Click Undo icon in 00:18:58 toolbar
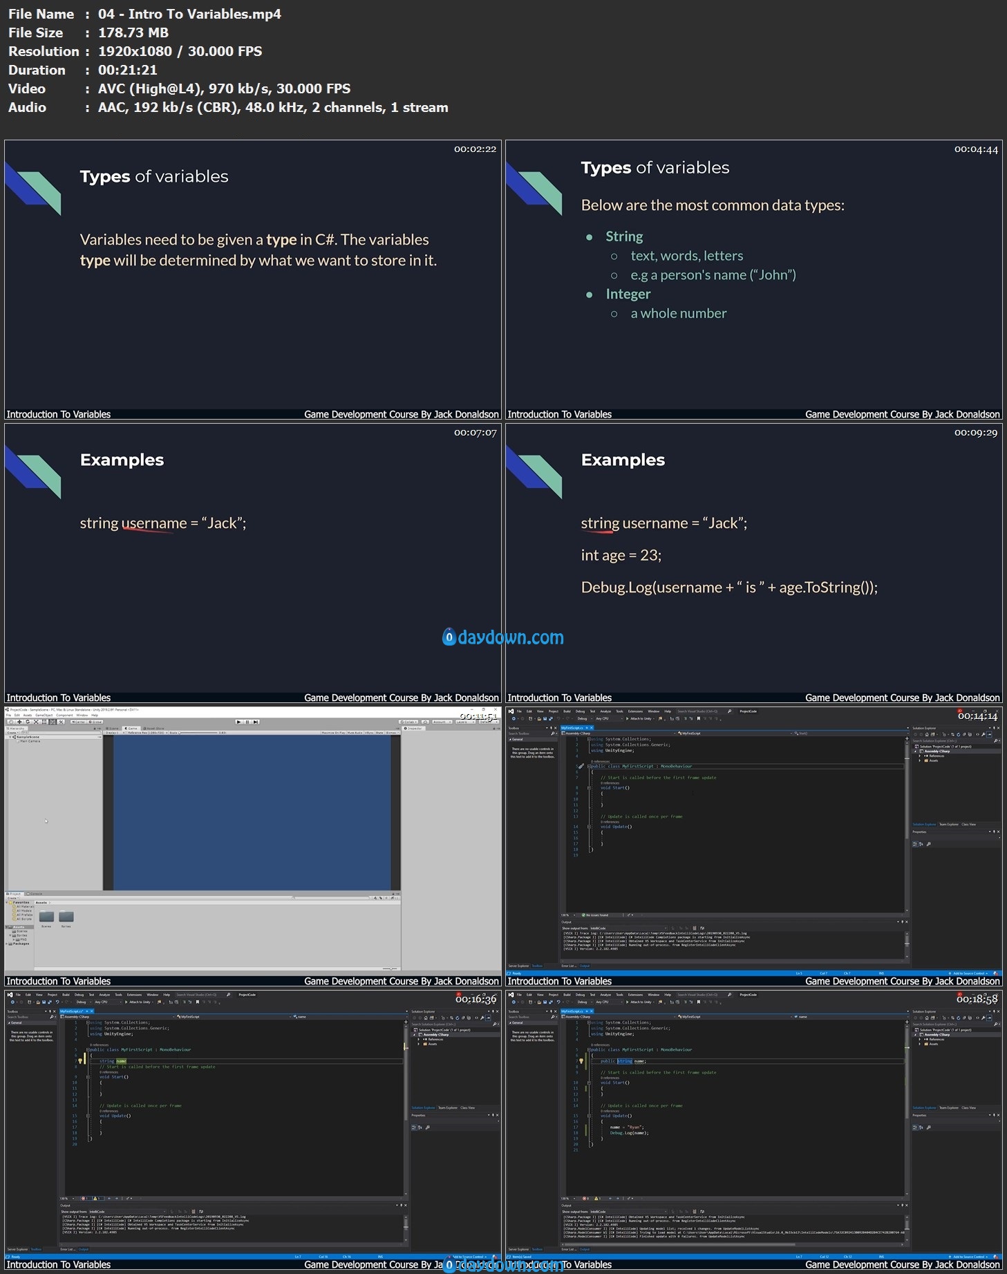 click(558, 1002)
